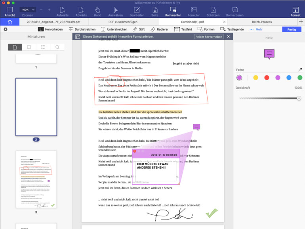Activate the Hervorheben highlight tool
305x229 pixels.
coord(51,29)
